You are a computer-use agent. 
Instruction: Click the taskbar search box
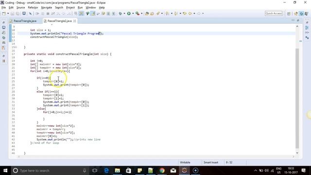[x=50, y=171]
